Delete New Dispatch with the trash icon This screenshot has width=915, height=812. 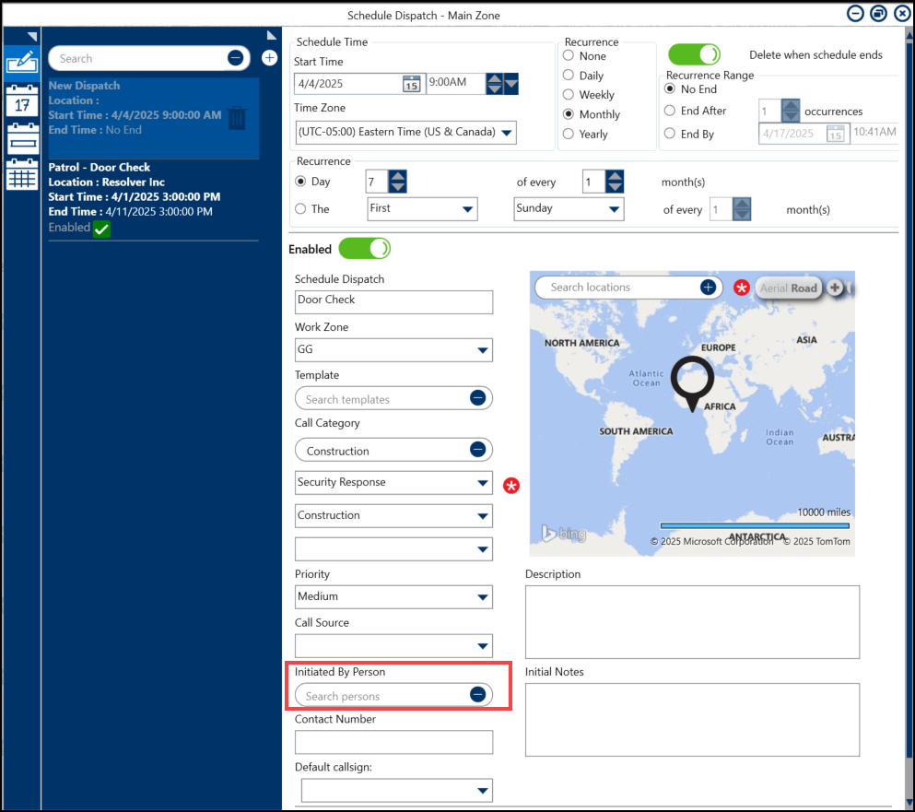coord(237,118)
